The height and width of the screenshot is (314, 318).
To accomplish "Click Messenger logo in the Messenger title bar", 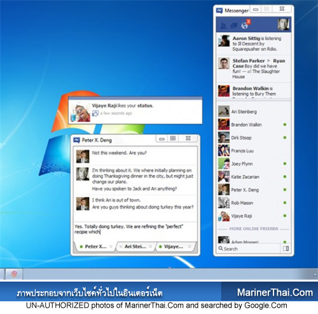I will click(219, 10).
